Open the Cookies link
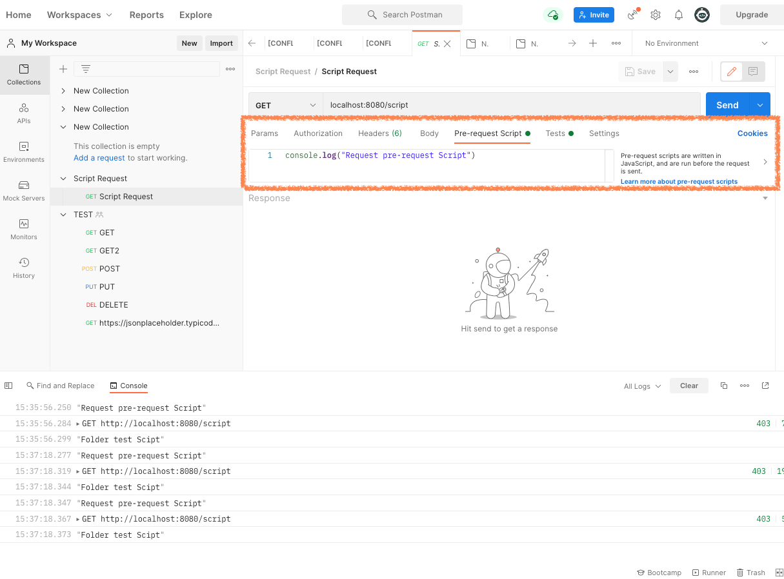784x579 pixels. tap(752, 133)
